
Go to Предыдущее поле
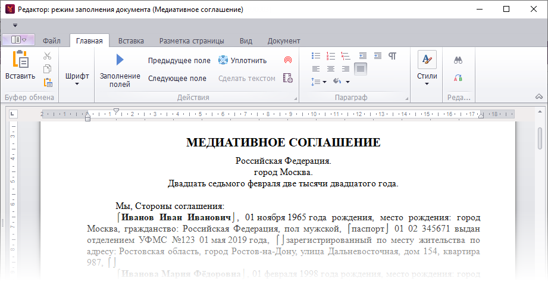coord(179,61)
